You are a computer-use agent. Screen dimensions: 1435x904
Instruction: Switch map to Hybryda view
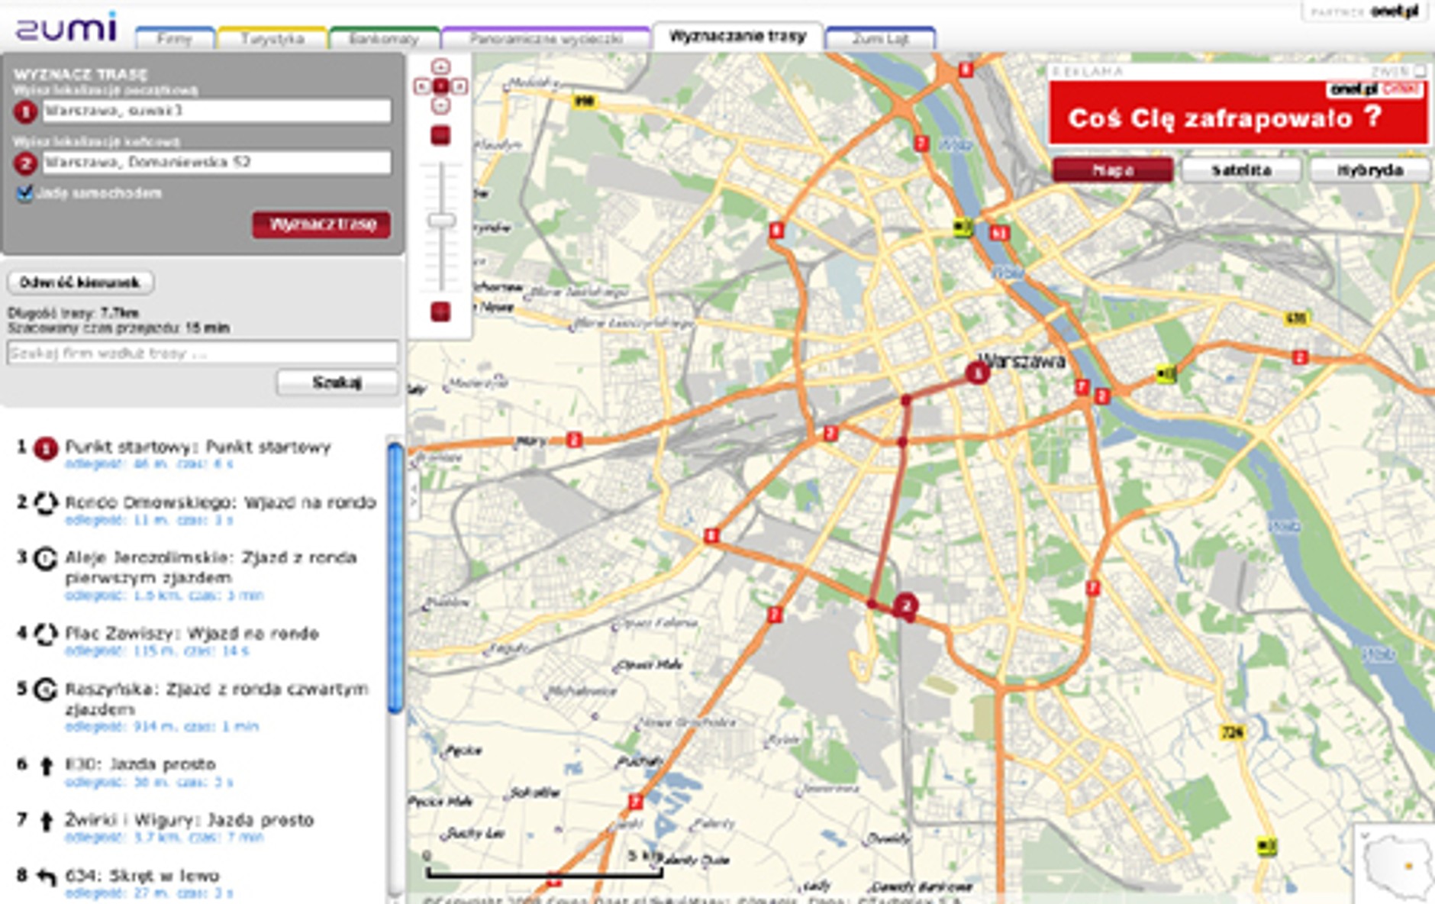1370,169
